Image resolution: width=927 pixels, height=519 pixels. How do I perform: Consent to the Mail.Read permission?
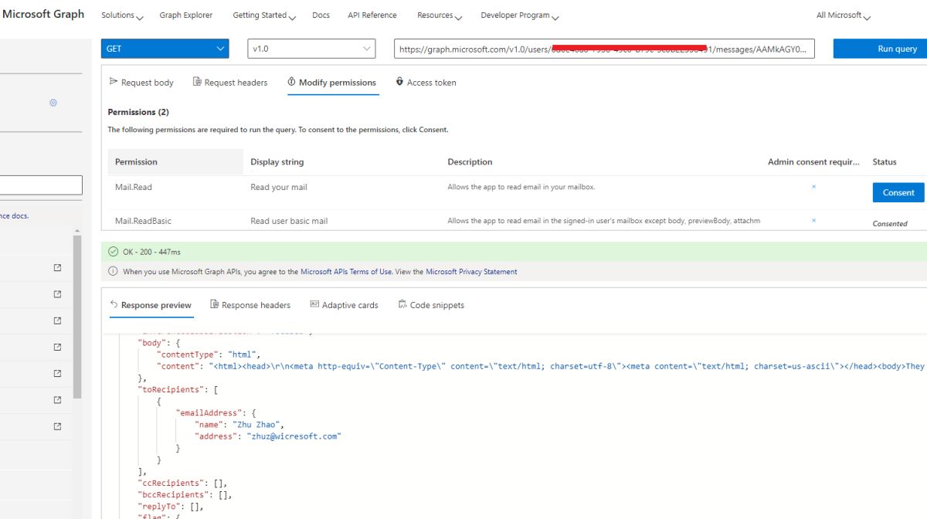pos(898,192)
